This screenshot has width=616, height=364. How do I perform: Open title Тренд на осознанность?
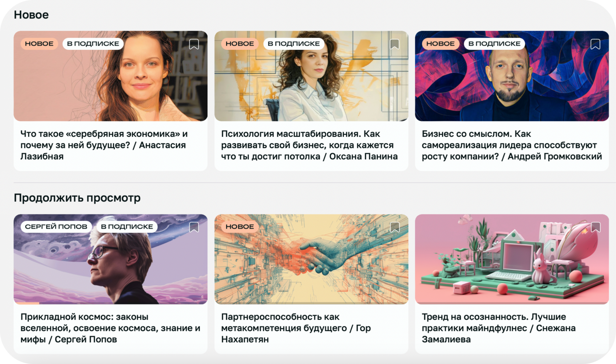point(499,328)
